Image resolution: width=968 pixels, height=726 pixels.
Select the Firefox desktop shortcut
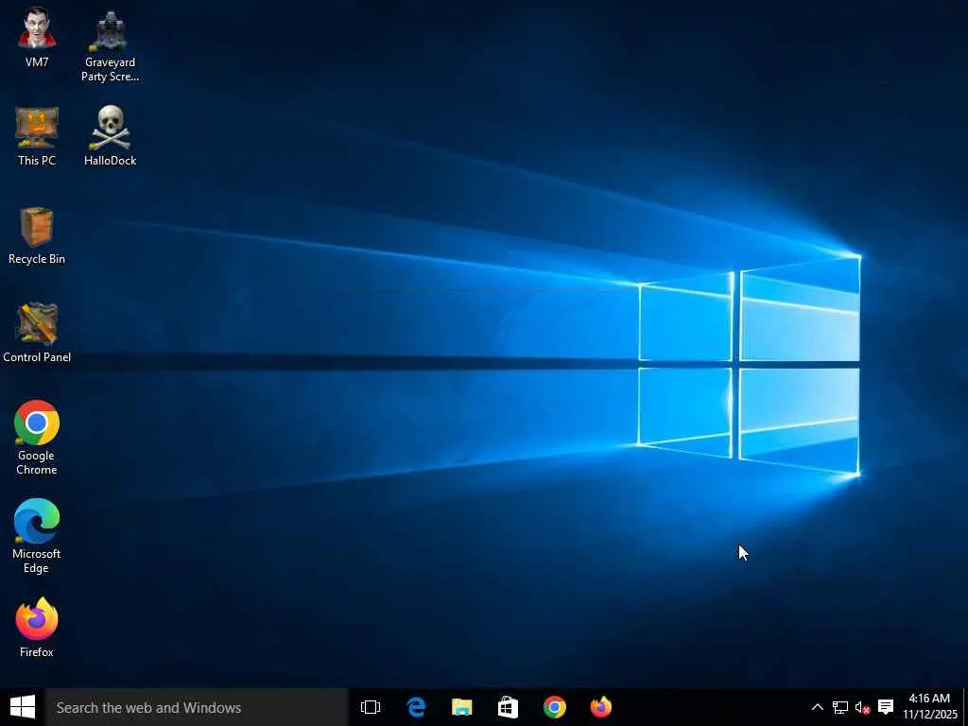[37, 627]
